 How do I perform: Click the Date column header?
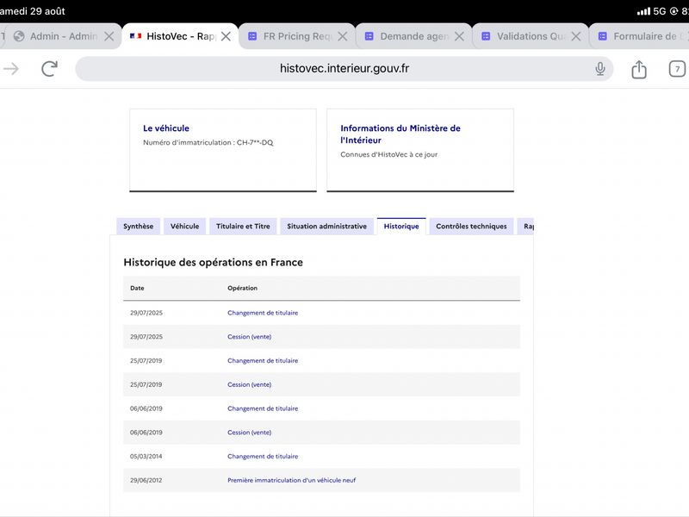click(x=137, y=289)
